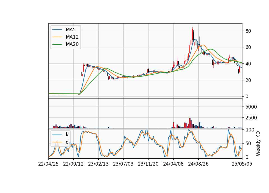
Task: Click the MA5 legend label
Action: click(71, 30)
